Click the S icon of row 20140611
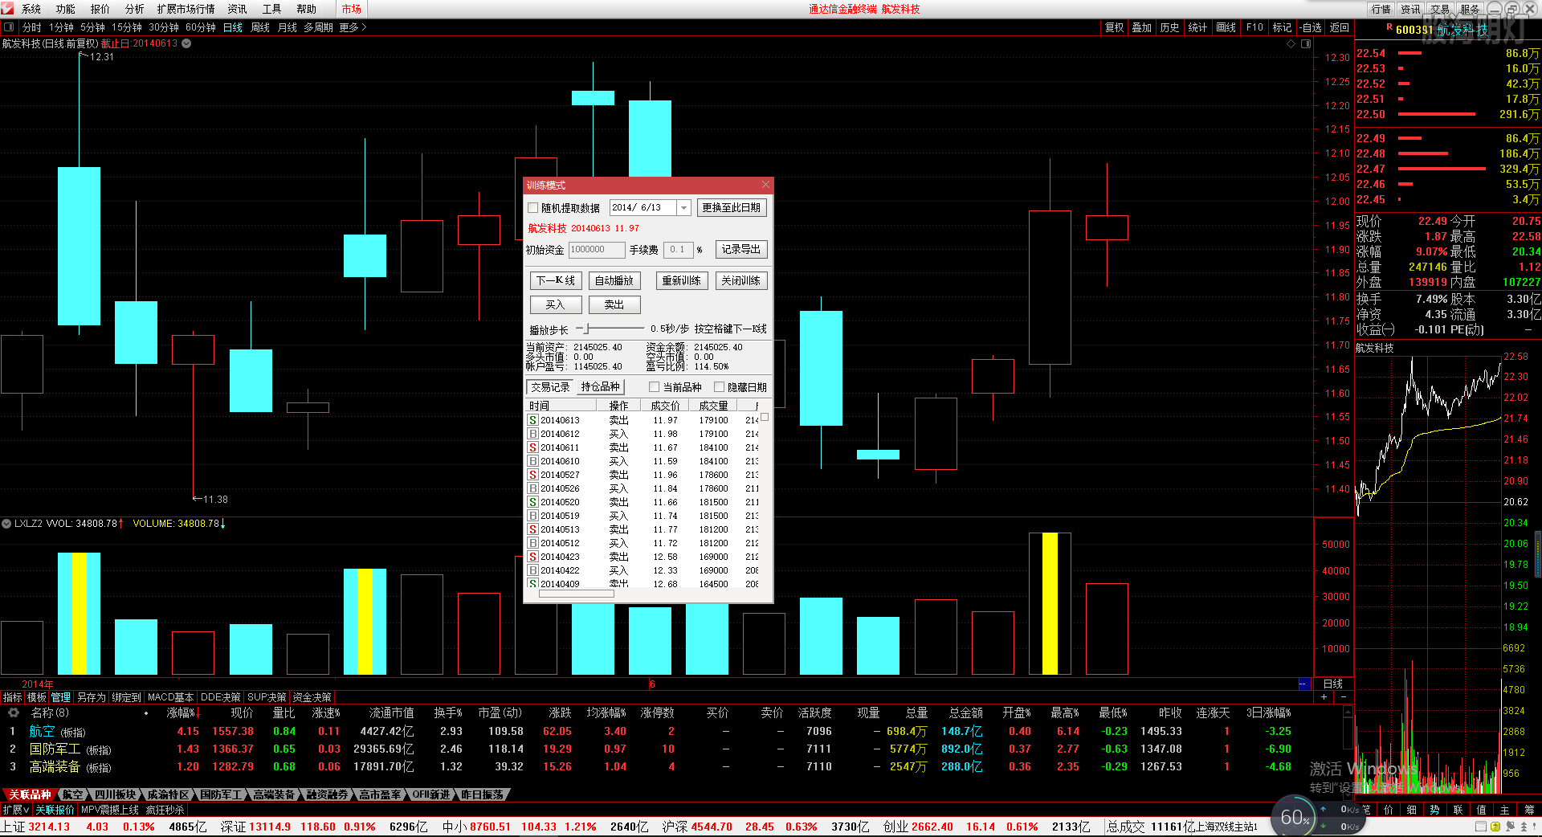The height and width of the screenshot is (837, 1542). (532, 447)
